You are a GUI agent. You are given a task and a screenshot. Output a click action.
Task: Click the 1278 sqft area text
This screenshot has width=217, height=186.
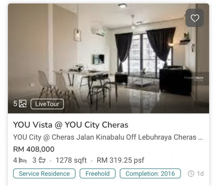click(71, 160)
